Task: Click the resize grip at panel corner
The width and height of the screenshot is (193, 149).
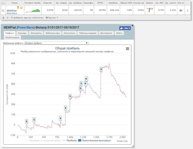Action: click(133, 146)
